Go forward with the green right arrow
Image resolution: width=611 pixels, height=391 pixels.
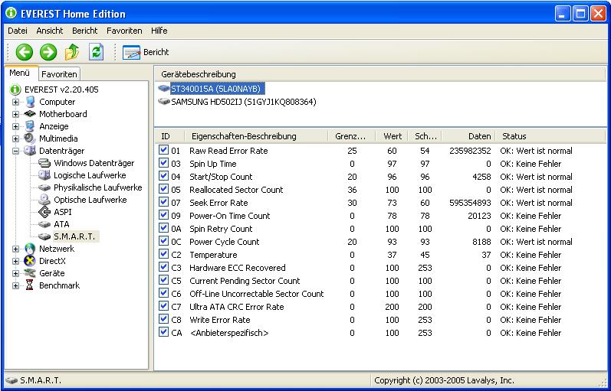(48, 52)
